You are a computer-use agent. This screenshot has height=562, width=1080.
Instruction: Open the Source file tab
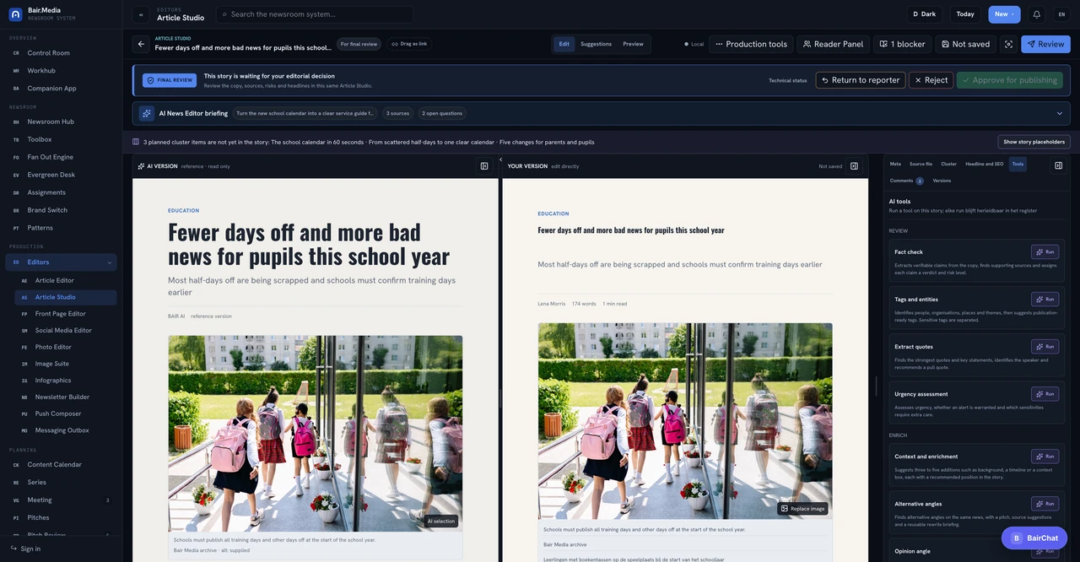coord(921,164)
